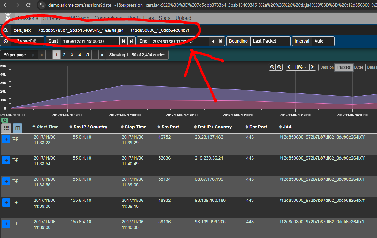Open the 50 per page dropdown
377x238 pixels.
[x=19, y=55]
